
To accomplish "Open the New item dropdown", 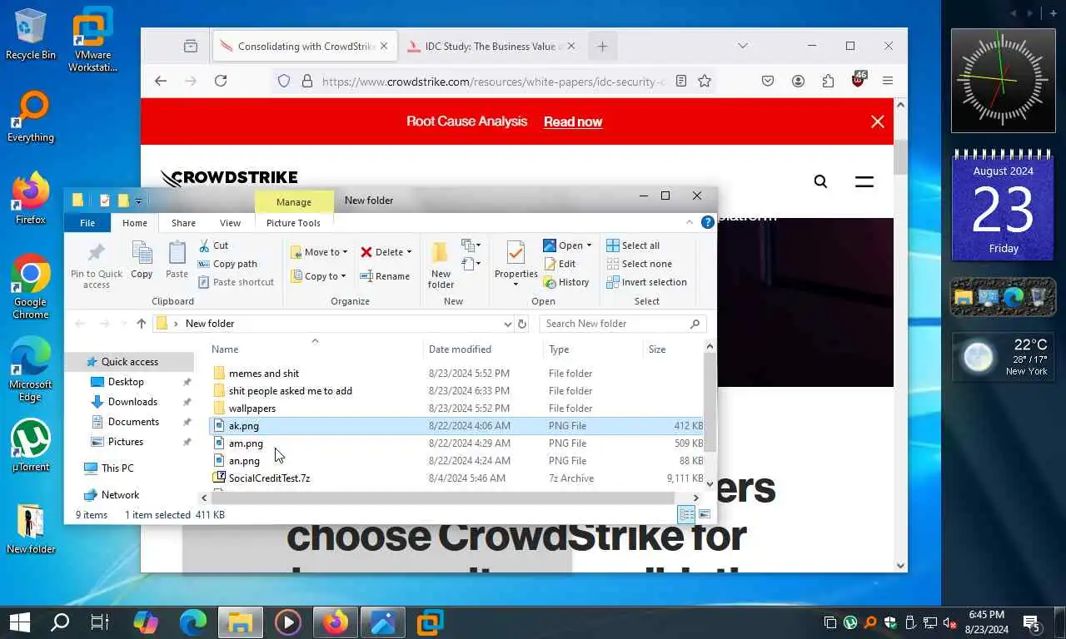I will pyautogui.click(x=471, y=246).
